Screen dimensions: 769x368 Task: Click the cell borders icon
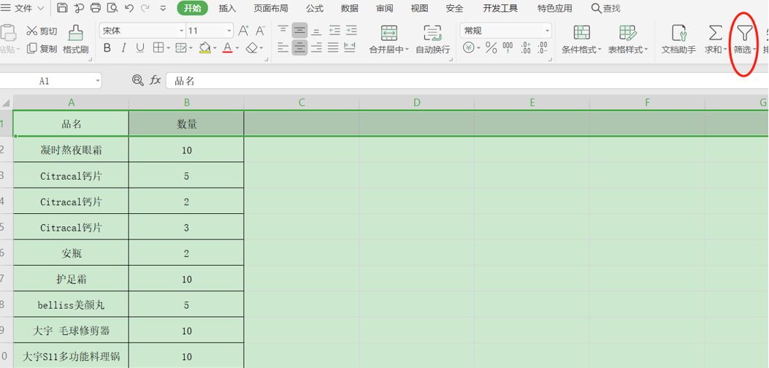[158, 48]
